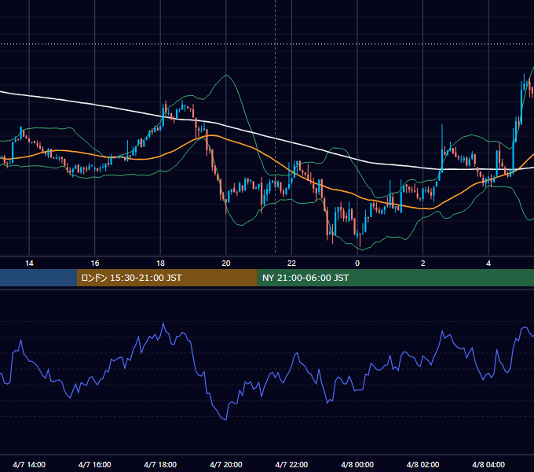Click the London 15:30-21:00 JST session bar
This screenshot has height=472, width=534.
coord(166,278)
